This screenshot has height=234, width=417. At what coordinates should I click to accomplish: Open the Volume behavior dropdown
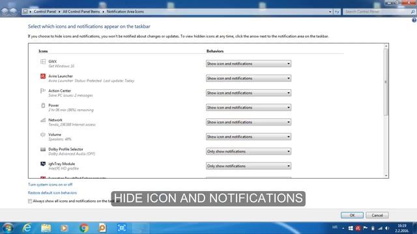pos(248,136)
